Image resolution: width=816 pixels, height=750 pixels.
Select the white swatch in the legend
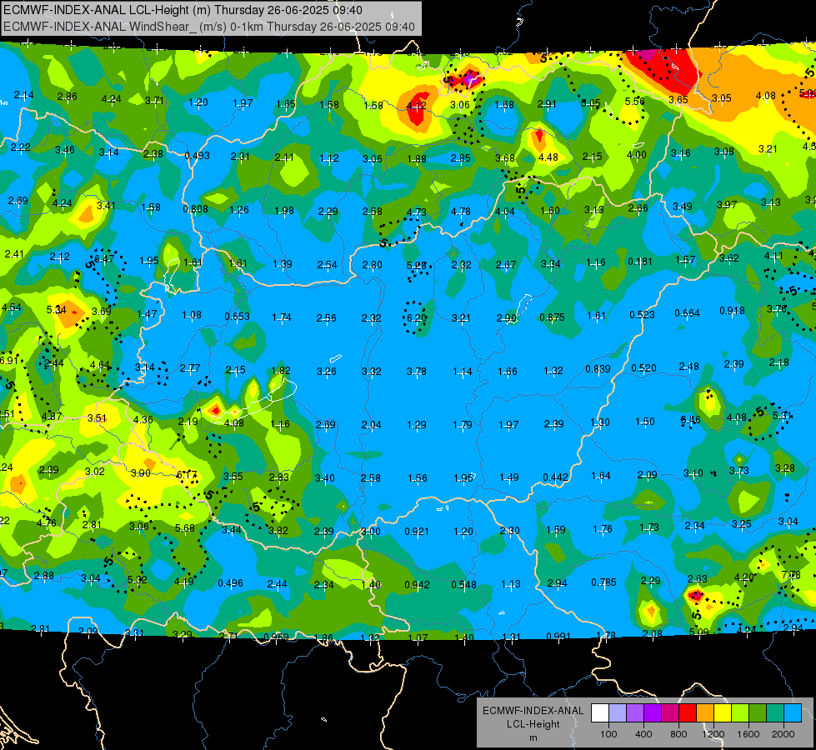pos(600,712)
